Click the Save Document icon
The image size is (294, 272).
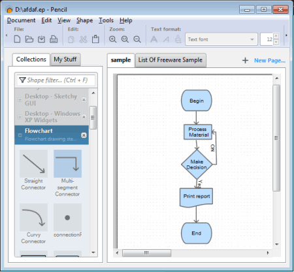41,39
